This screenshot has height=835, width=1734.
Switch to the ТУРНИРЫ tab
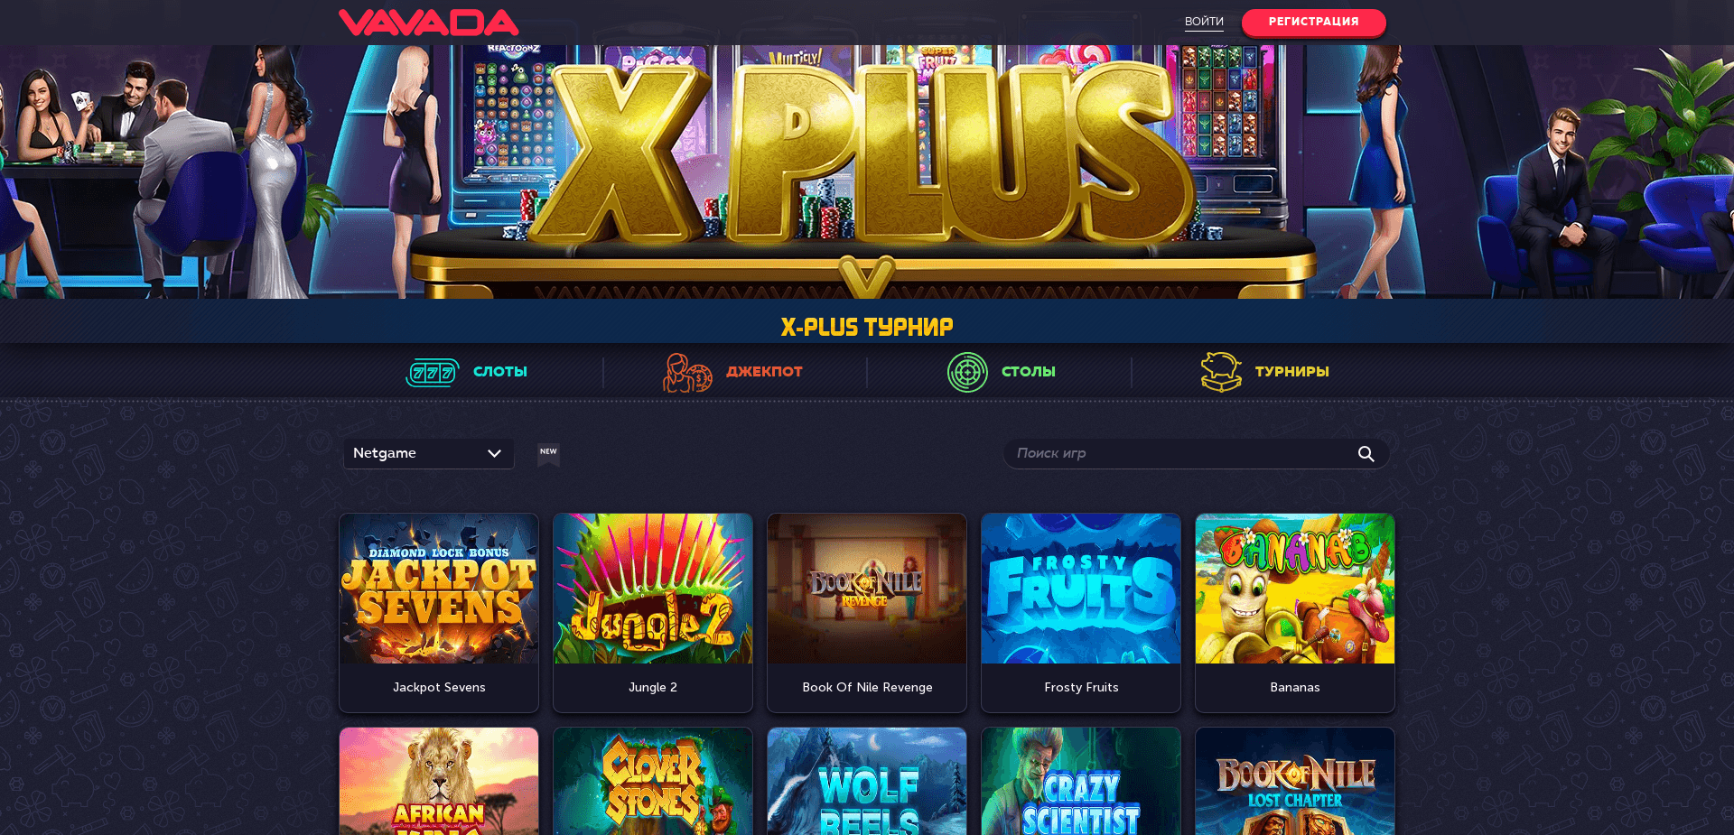[x=1291, y=372]
